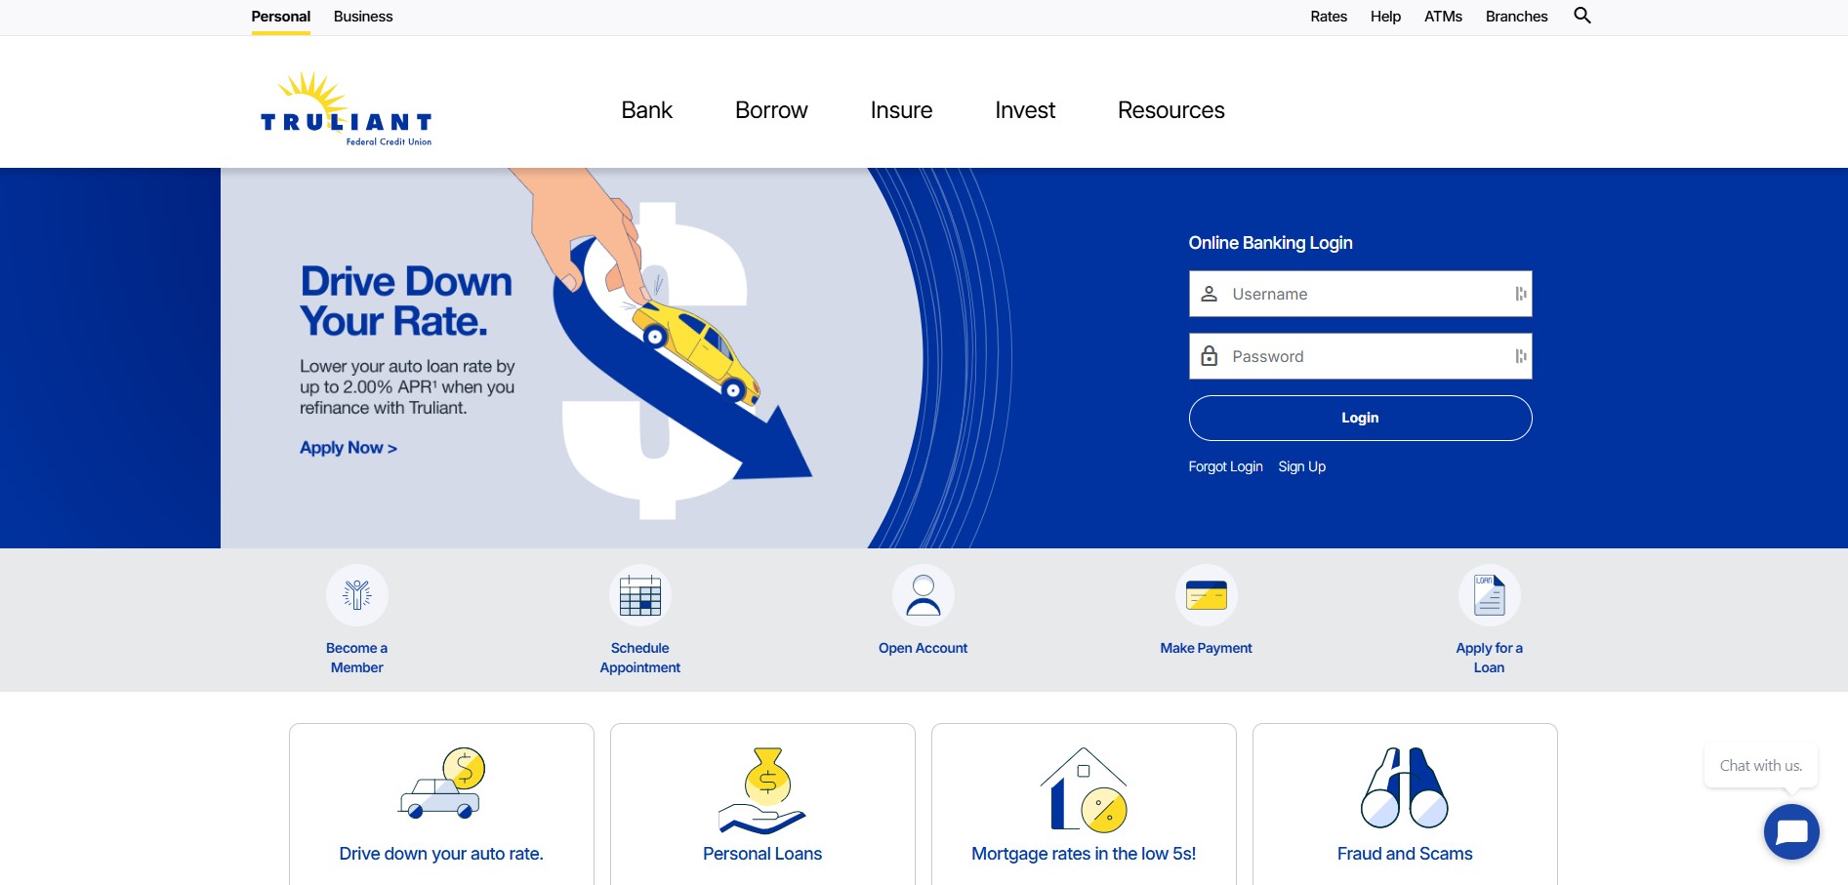Expand the Resources navigation item
This screenshot has height=885, width=1848.
click(1170, 109)
